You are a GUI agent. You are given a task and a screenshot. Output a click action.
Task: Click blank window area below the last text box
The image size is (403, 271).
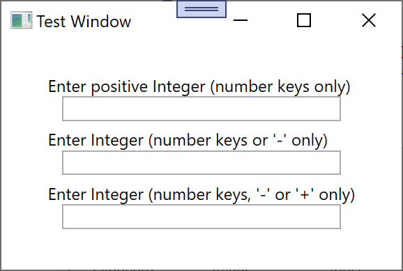[x=201, y=248]
